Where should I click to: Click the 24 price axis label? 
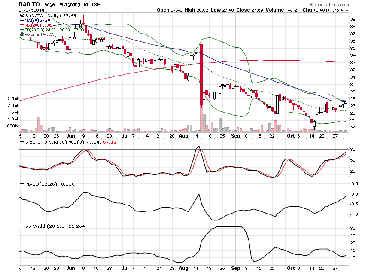pyautogui.click(x=353, y=128)
